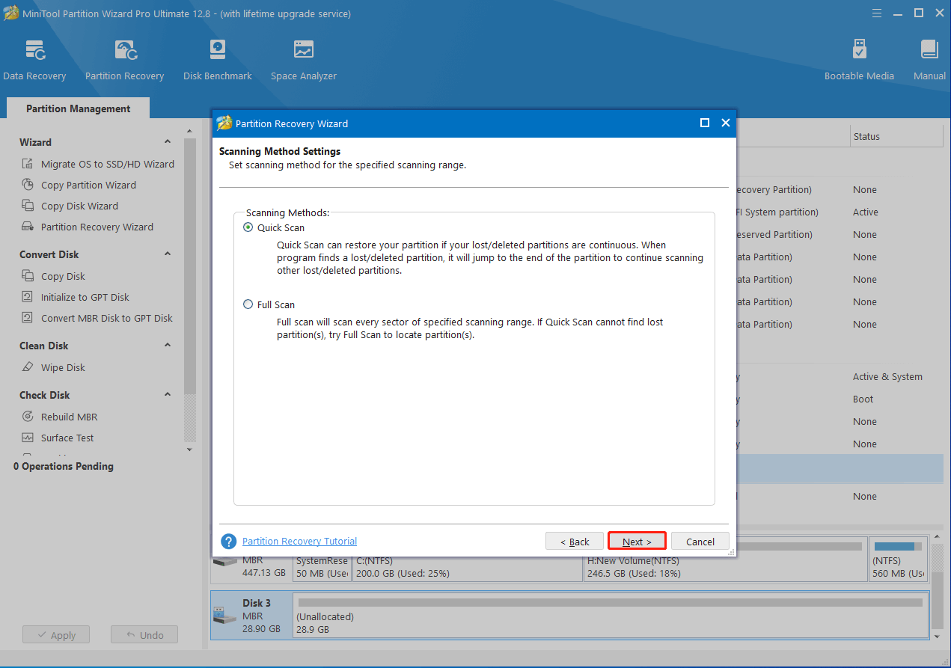The image size is (951, 668).
Task: Collapse the Wizard section
Action: [x=168, y=141]
